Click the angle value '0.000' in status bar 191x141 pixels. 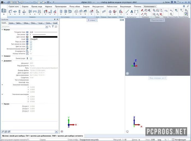(x=153, y=140)
